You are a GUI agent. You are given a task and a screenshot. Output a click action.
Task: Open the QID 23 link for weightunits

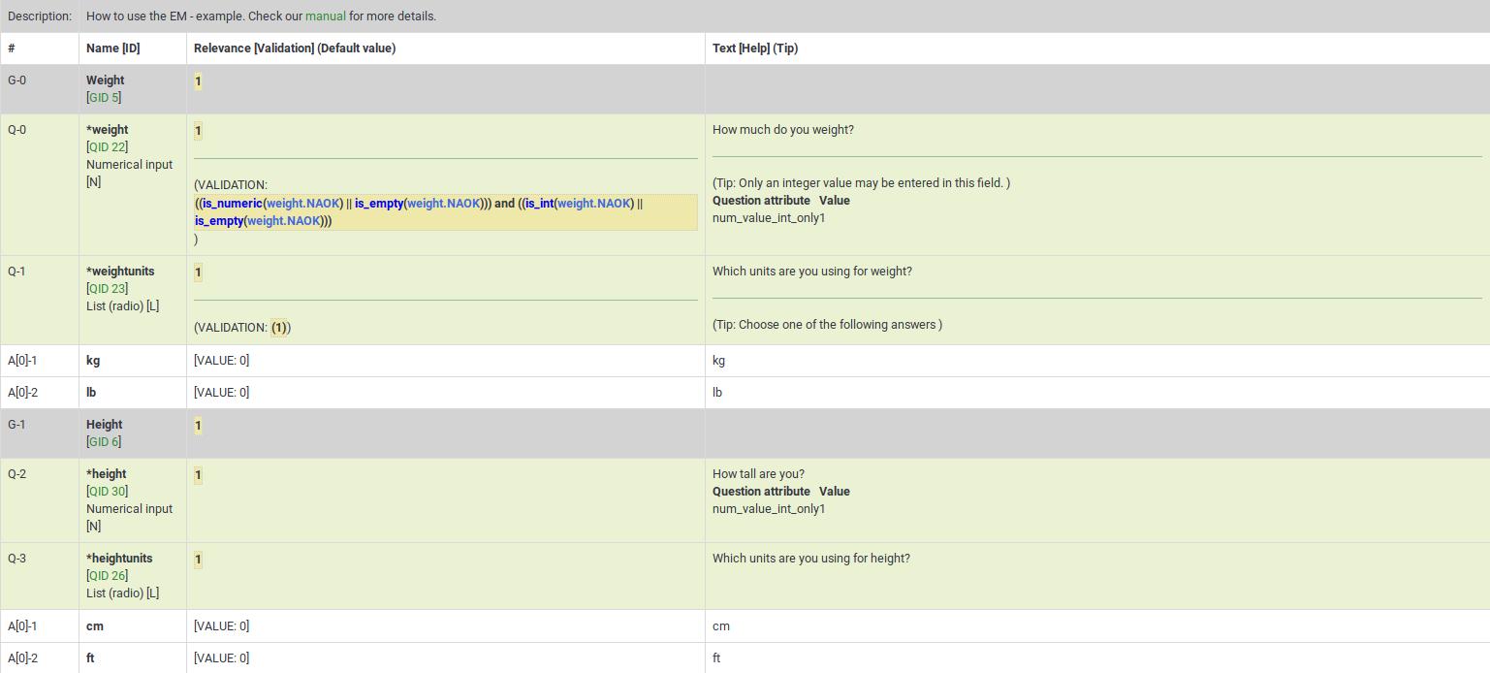tap(107, 289)
